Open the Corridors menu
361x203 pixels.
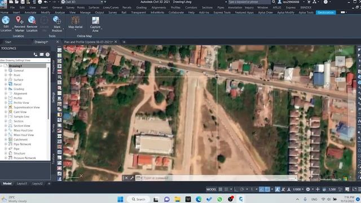[x=191, y=7]
